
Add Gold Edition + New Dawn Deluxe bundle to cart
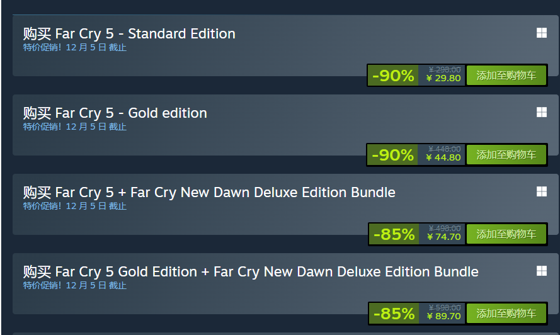tap(506, 314)
